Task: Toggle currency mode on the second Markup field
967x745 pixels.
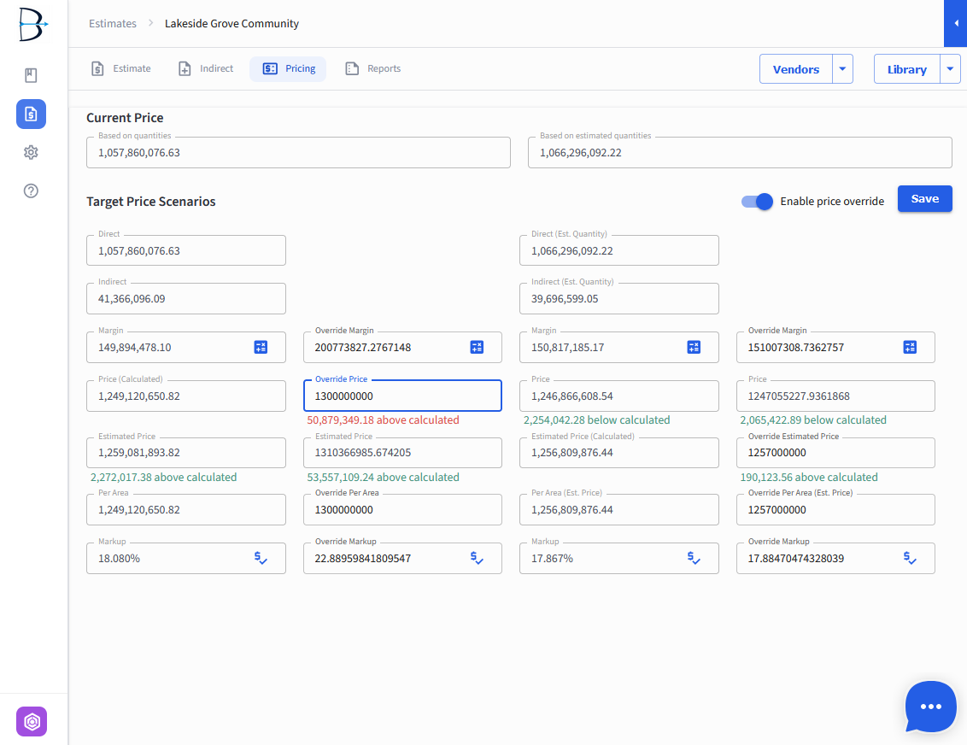Action: coord(693,557)
